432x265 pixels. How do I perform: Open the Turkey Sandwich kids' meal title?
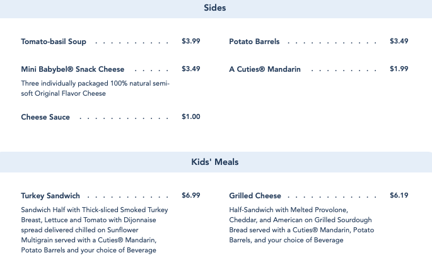(x=50, y=196)
